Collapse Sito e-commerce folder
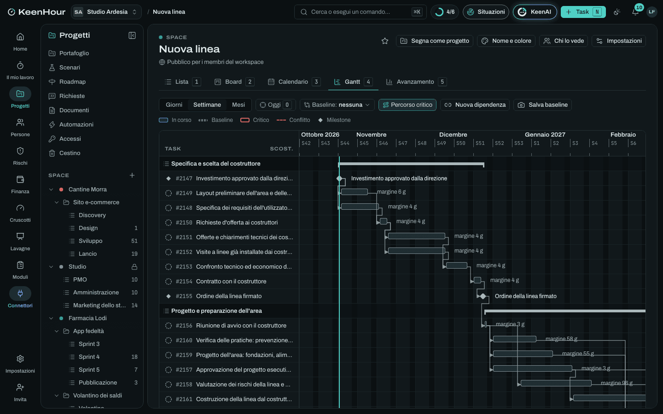The height and width of the screenshot is (414, 663). 57,202
